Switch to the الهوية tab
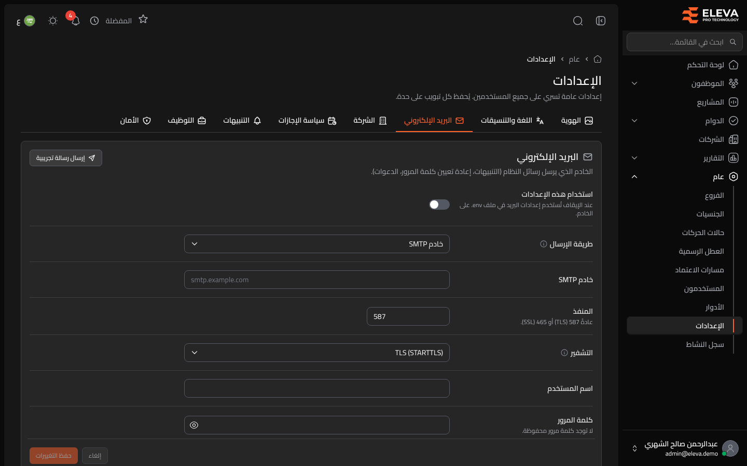This screenshot has height=466, width=747. coord(577,121)
